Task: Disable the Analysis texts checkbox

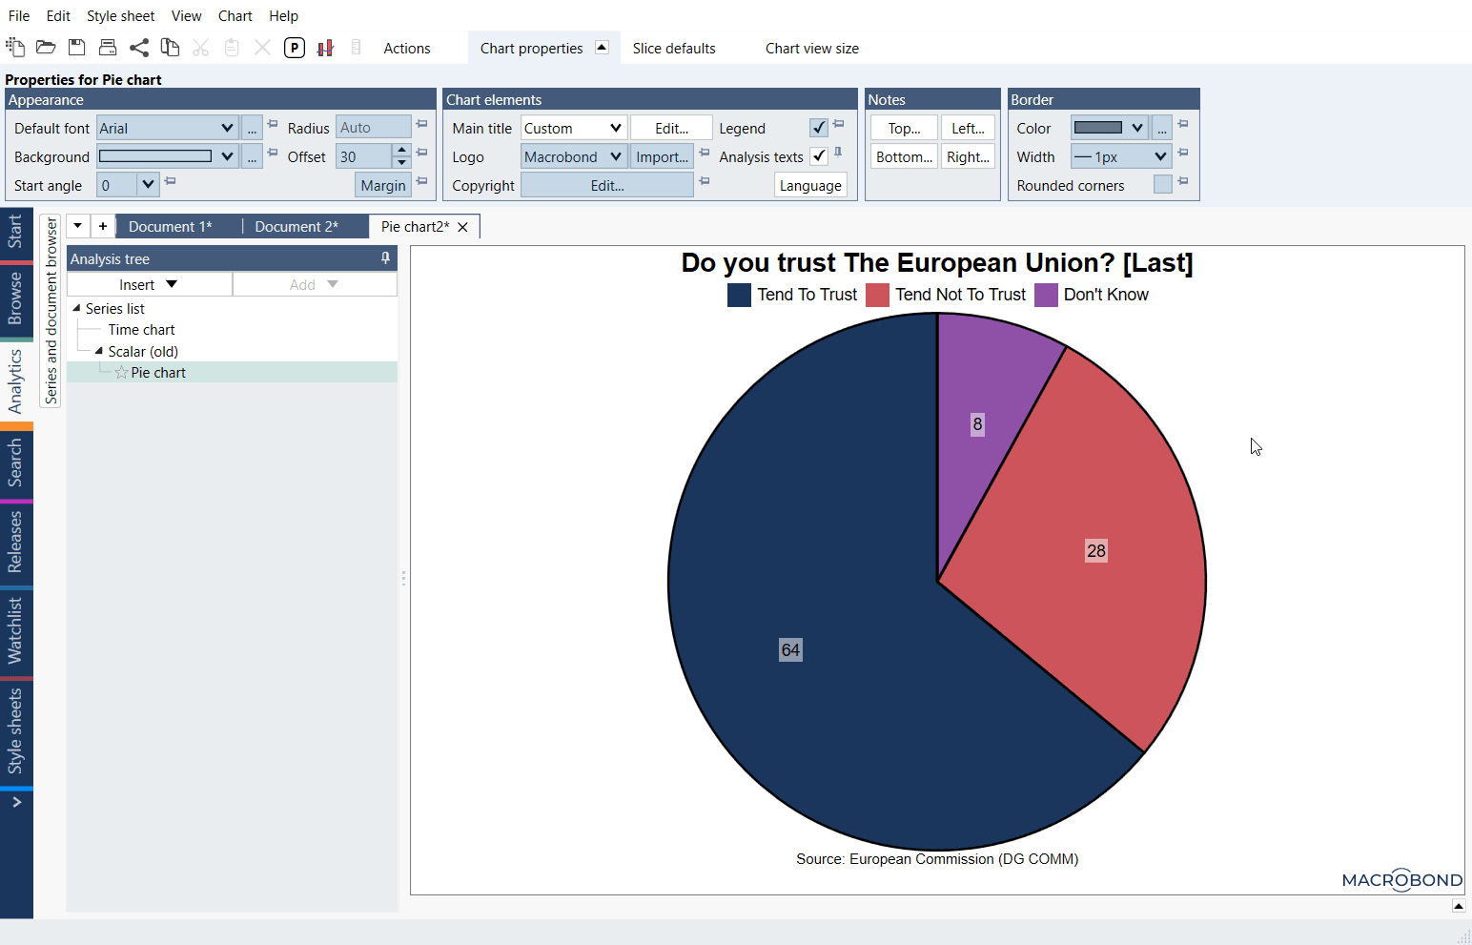Action: [x=818, y=156]
